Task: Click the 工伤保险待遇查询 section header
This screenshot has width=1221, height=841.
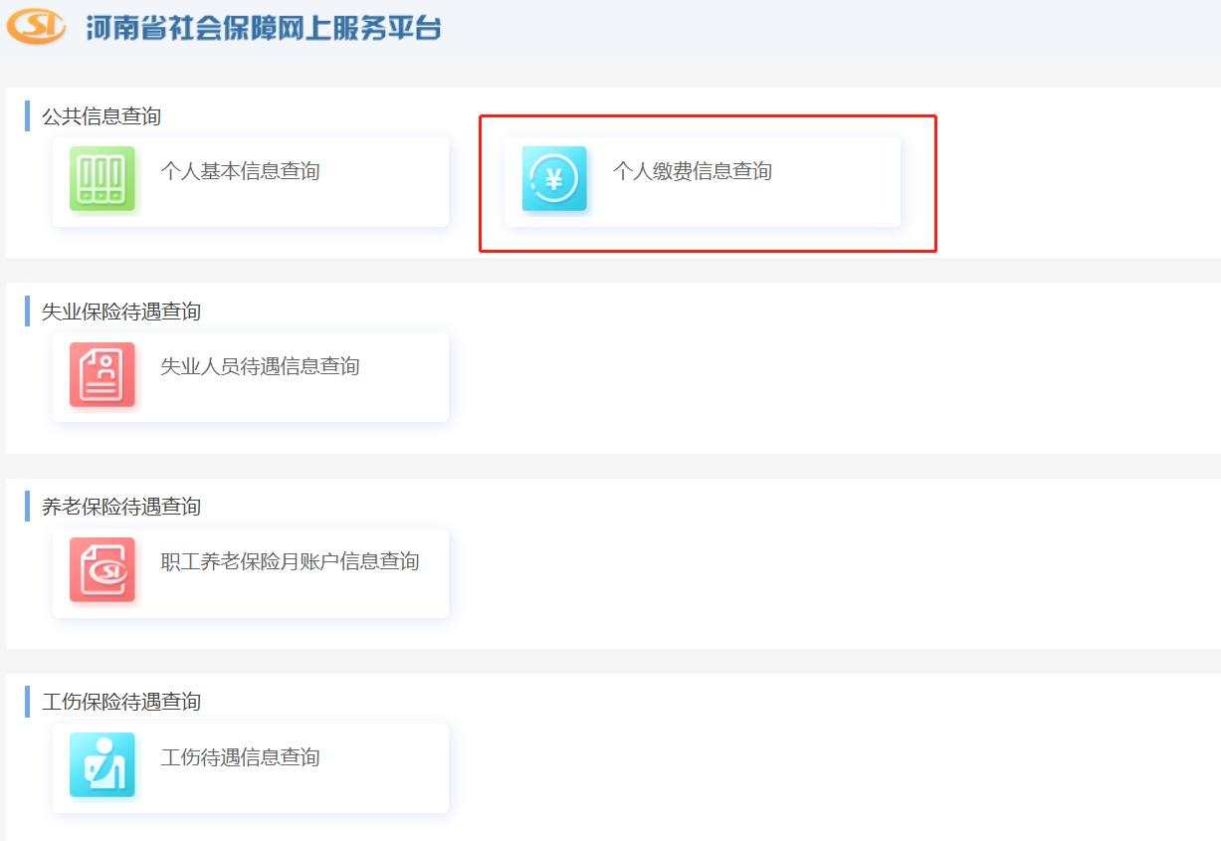Action: pyautogui.click(x=119, y=701)
